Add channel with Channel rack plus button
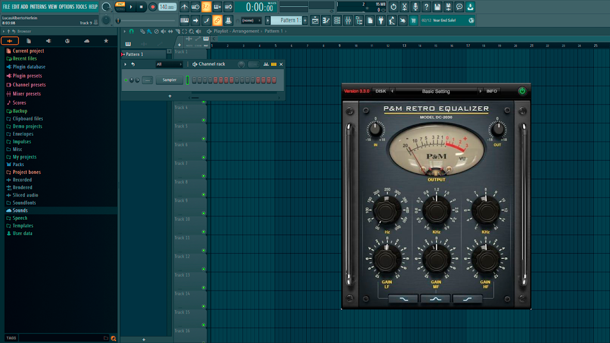The width and height of the screenshot is (610, 343). [x=170, y=96]
